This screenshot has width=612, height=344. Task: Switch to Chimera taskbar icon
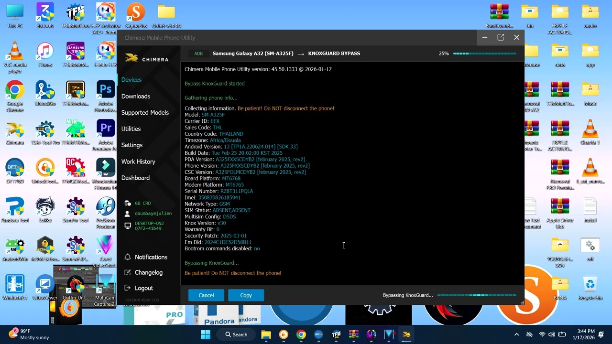[406, 334]
